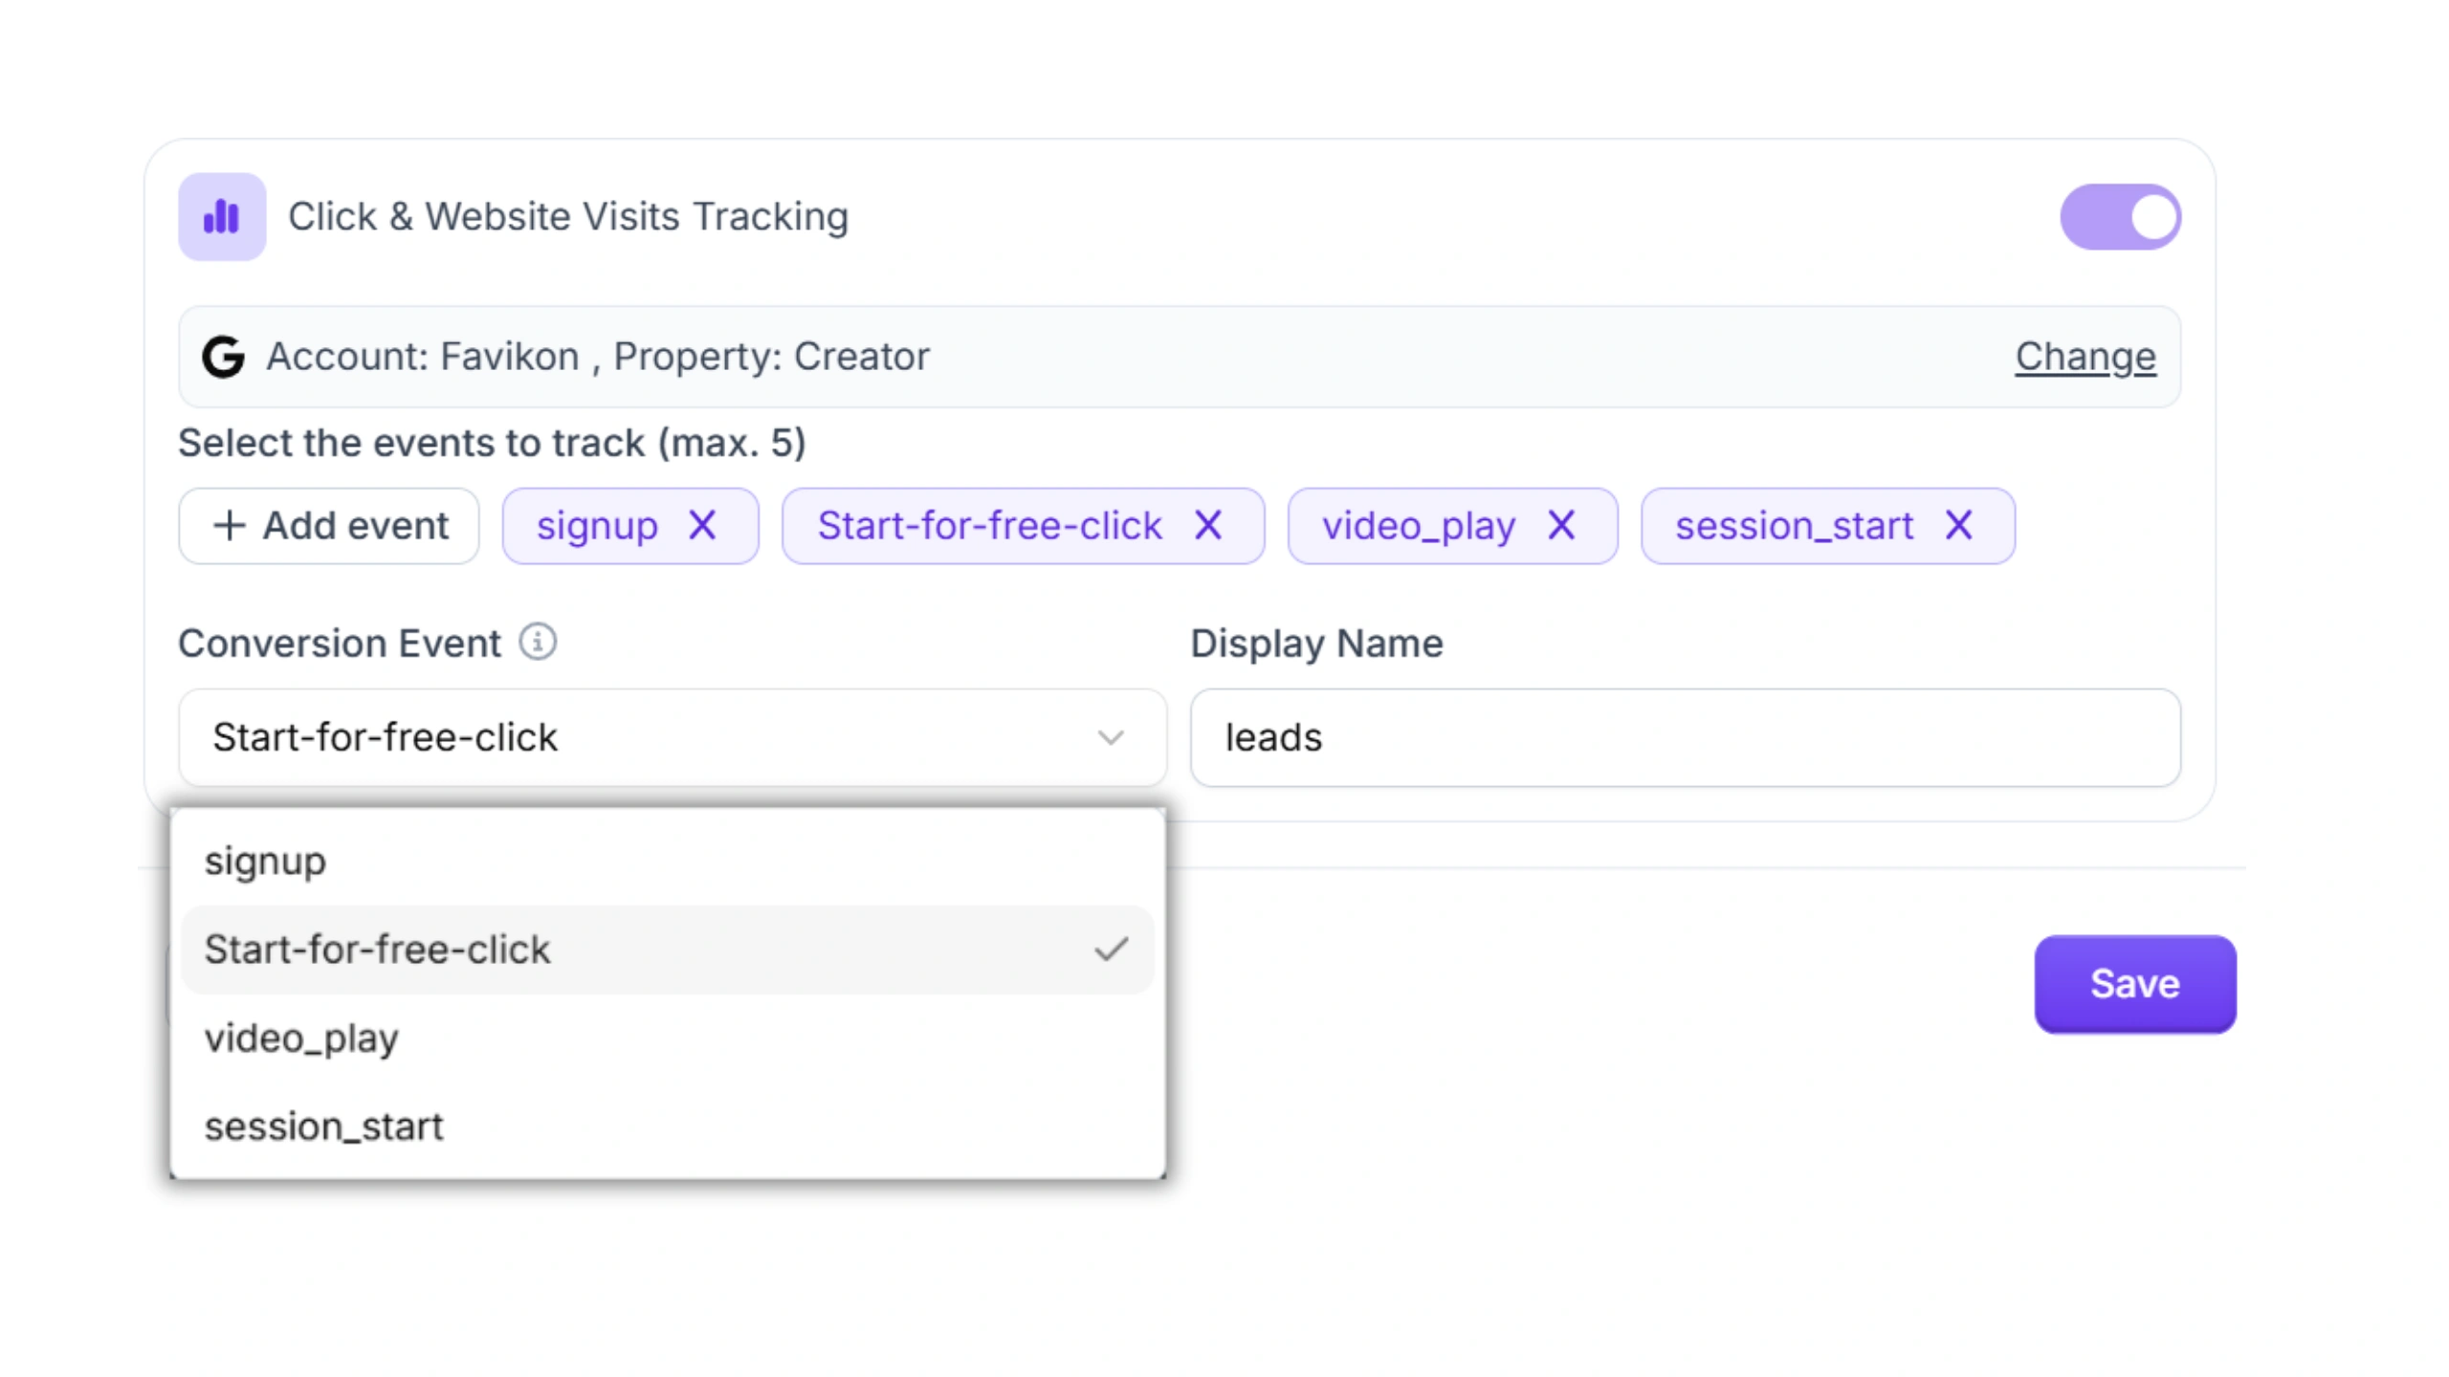
Task: Click the bar chart tracking icon
Action: click(x=222, y=217)
